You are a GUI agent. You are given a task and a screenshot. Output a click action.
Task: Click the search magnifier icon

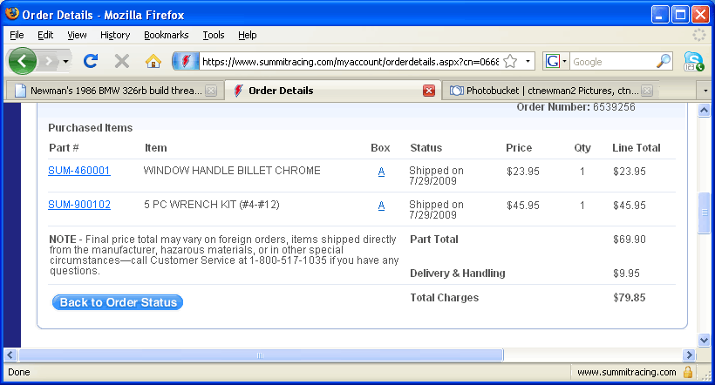point(664,61)
